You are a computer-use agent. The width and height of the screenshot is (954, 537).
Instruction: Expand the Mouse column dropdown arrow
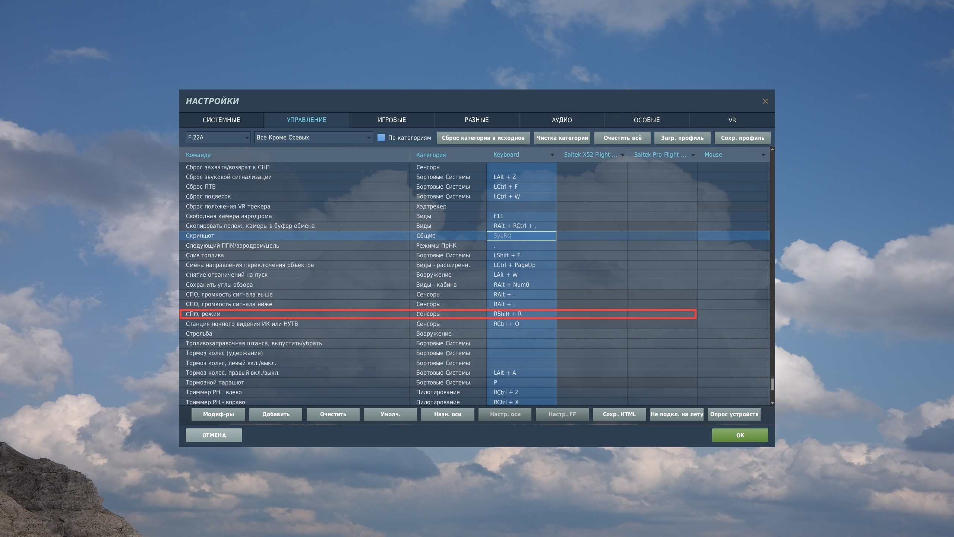(763, 155)
